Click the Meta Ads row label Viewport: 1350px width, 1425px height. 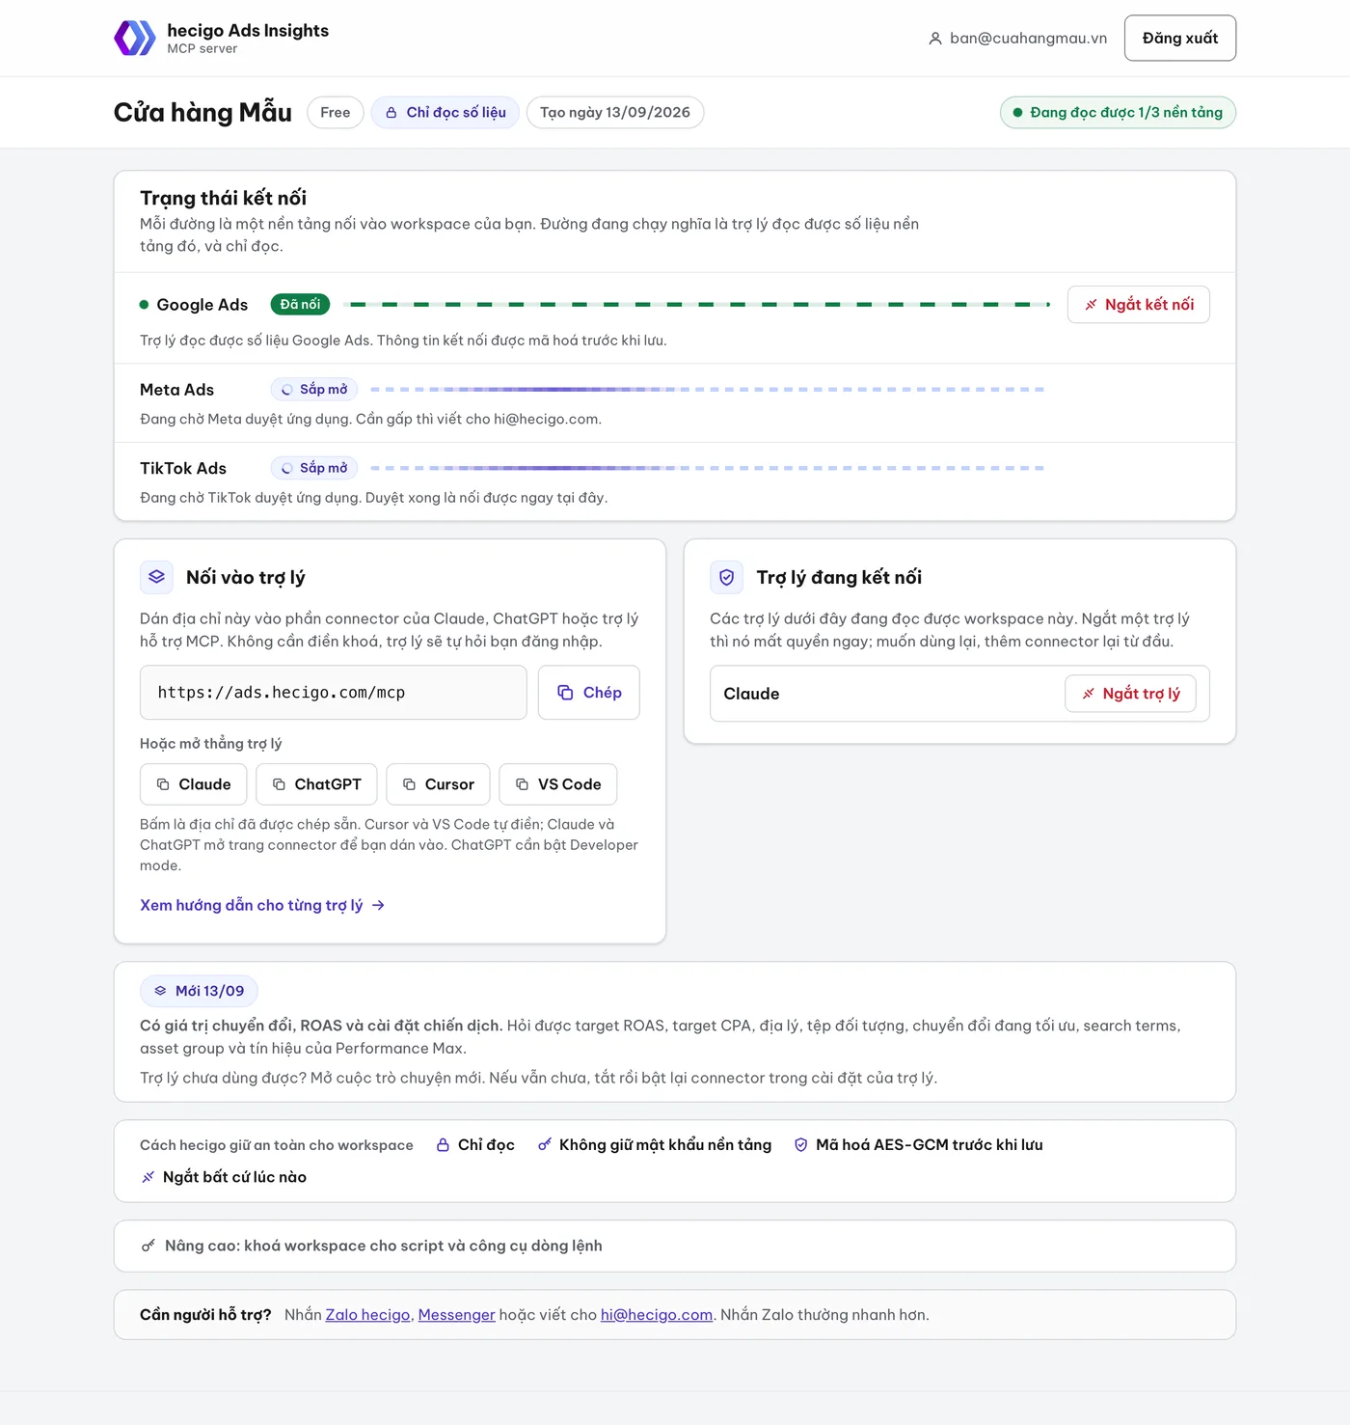tap(176, 390)
